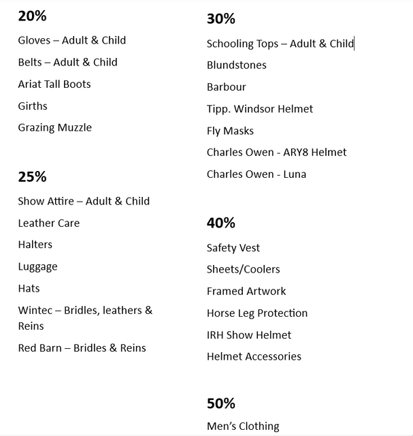Click 'Horse Leg Protection' text
Image resolution: width=413 pixels, height=436 pixels.
click(257, 313)
